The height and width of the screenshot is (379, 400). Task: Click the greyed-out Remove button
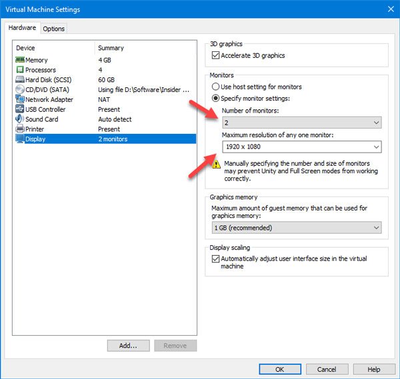(175, 346)
